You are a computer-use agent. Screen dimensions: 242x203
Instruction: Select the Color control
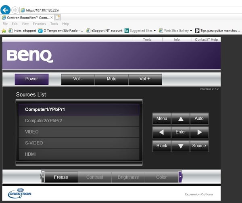point(162,177)
